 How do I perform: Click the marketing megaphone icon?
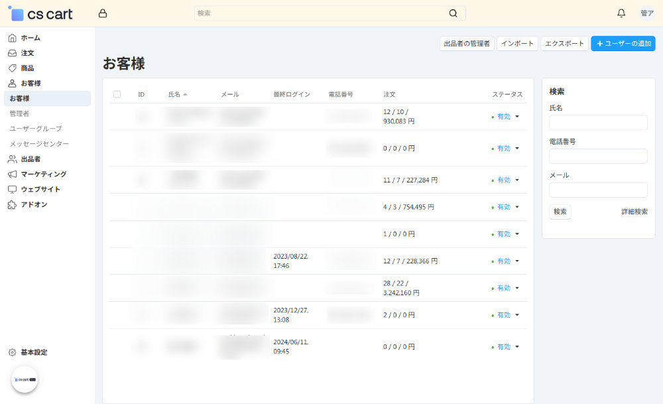coord(12,174)
